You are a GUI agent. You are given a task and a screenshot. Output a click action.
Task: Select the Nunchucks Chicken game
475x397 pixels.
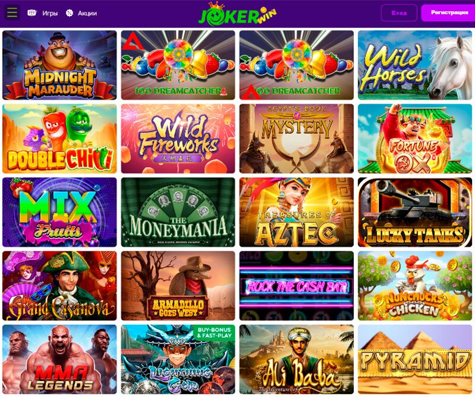[414, 286]
